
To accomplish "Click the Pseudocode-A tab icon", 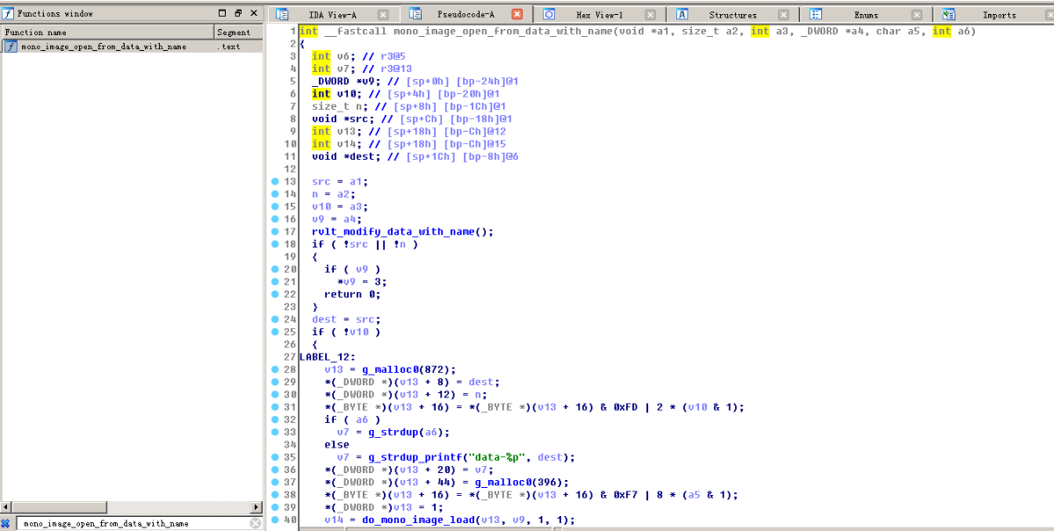I will click(415, 15).
